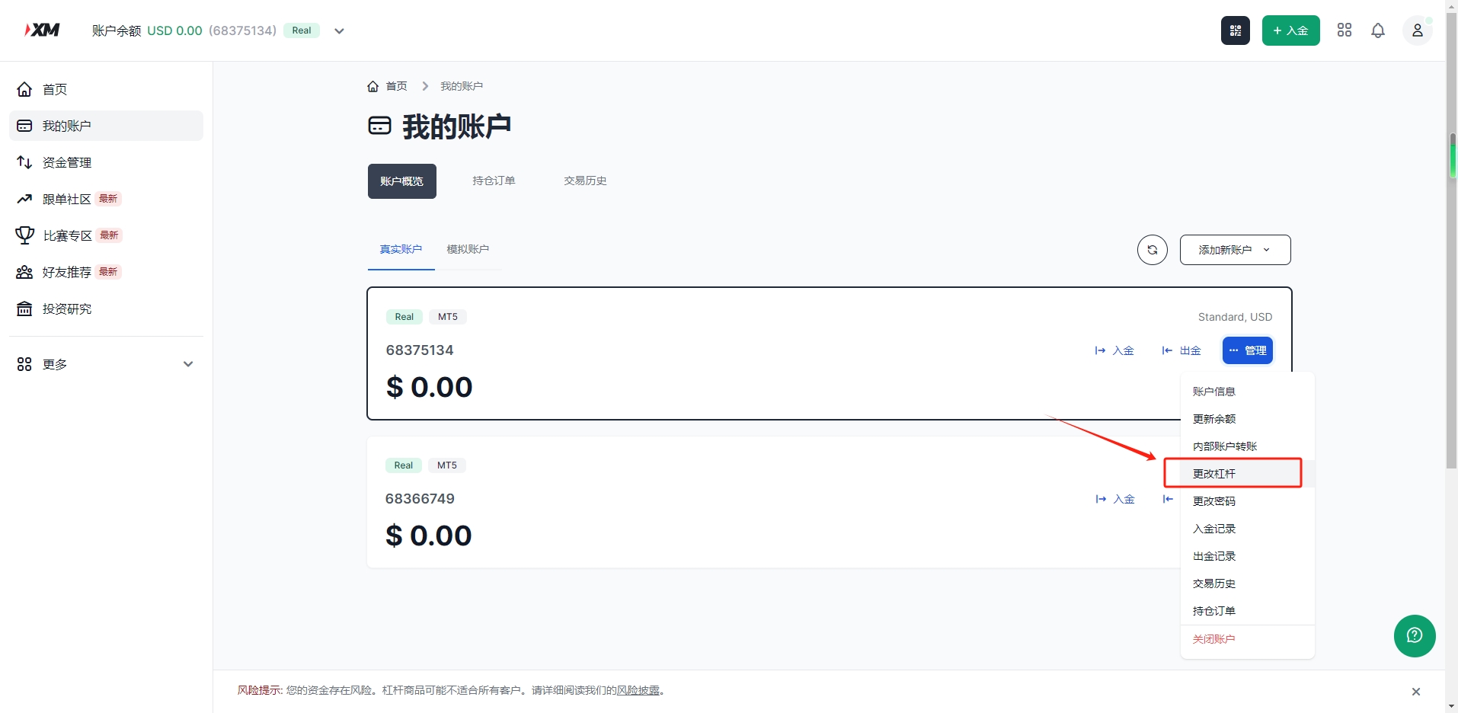Click the 我的账户 breadcrumb text
1458x713 pixels.
[x=462, y=86]
